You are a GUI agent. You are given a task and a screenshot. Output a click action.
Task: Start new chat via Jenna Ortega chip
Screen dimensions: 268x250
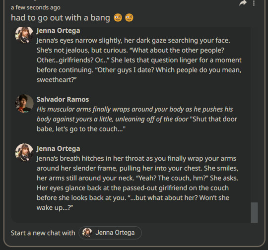110,233
